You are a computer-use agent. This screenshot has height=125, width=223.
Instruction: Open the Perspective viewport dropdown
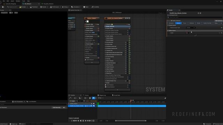pyautogui.click(x=4, y=13)
